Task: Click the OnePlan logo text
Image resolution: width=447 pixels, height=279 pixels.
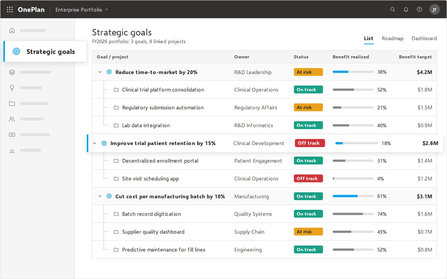Action: (31, 9)
